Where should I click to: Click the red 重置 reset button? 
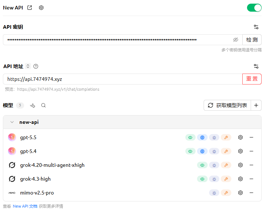(x=252, y=79)
